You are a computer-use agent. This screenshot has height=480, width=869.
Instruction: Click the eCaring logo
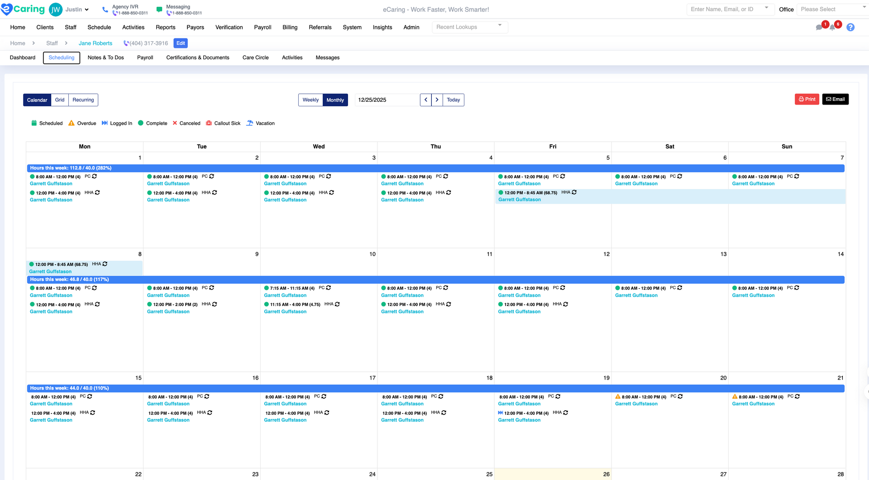pyautogui.click(x=23, y=9)
